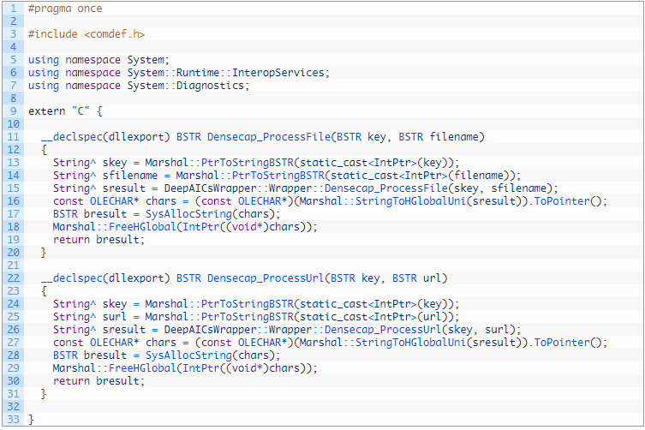Click the '__declspec(dllexport)' on line 22
Image resolution: width=645 pixels, height=430 pixels.
point(105,278)
